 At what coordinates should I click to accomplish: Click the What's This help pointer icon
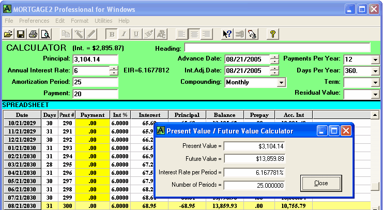227,34
